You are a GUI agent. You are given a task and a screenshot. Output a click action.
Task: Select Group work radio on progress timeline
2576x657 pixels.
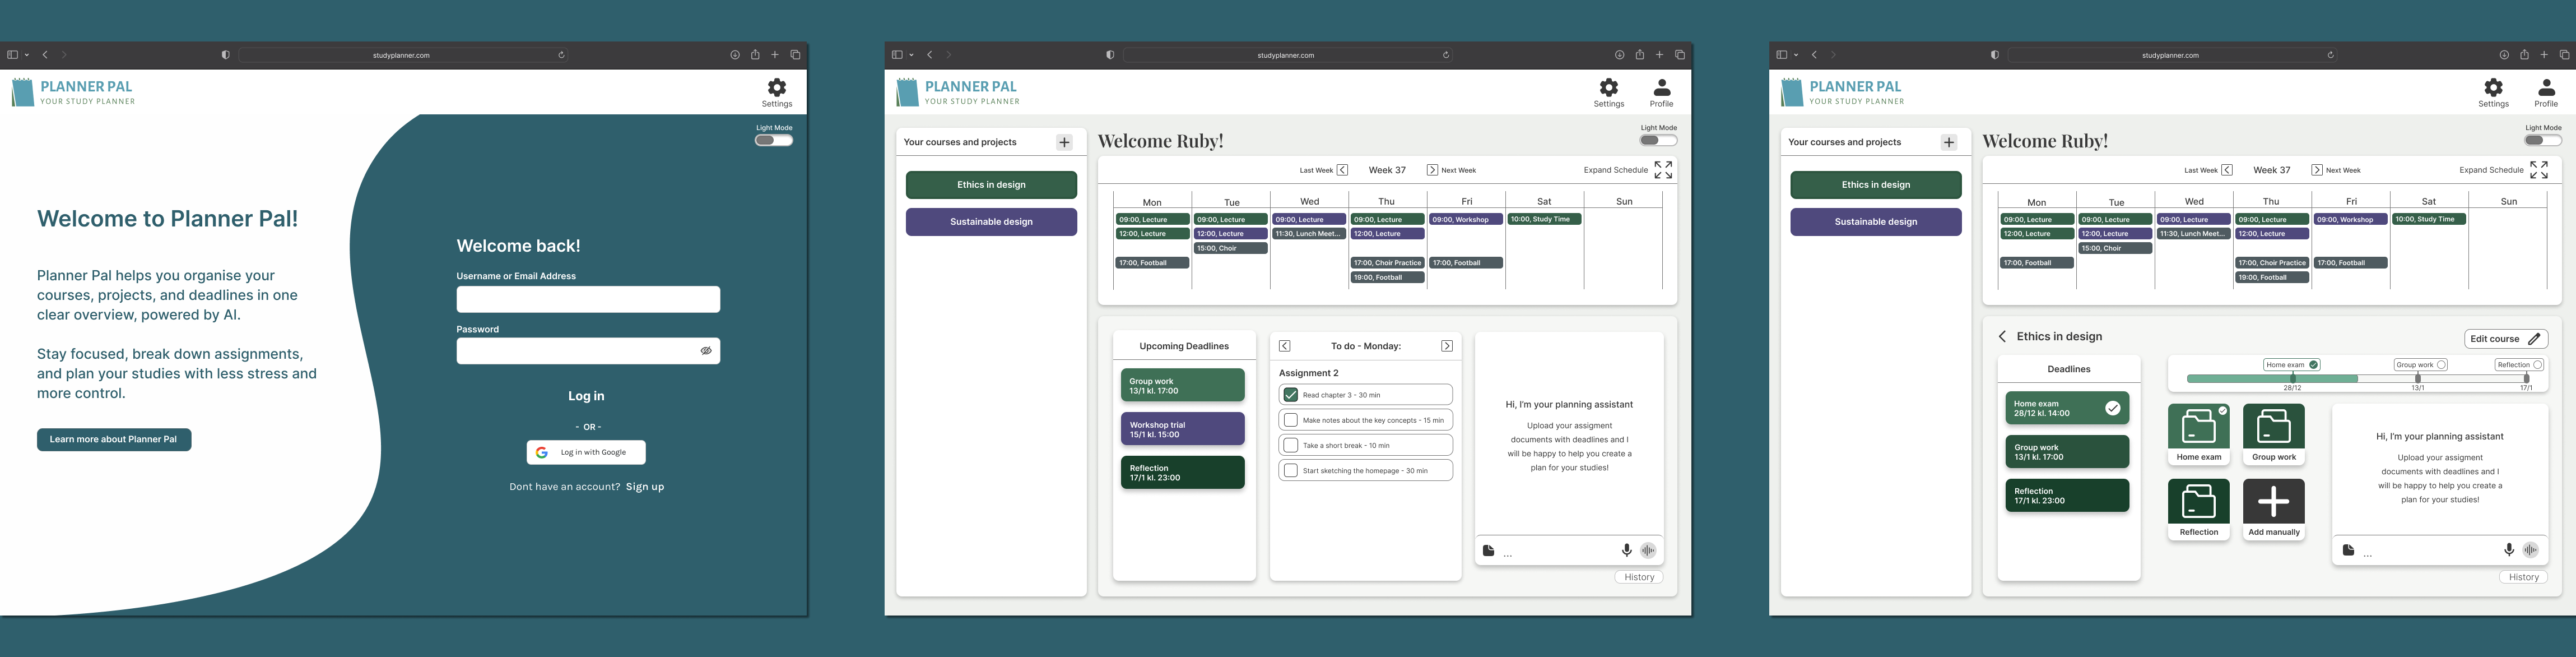2441,365
